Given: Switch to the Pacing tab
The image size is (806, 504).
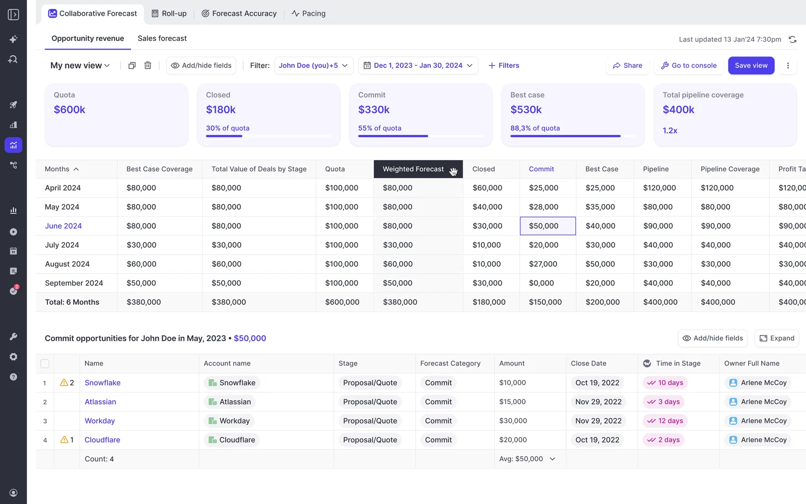Looking at the screenshot, I should 308,14.
